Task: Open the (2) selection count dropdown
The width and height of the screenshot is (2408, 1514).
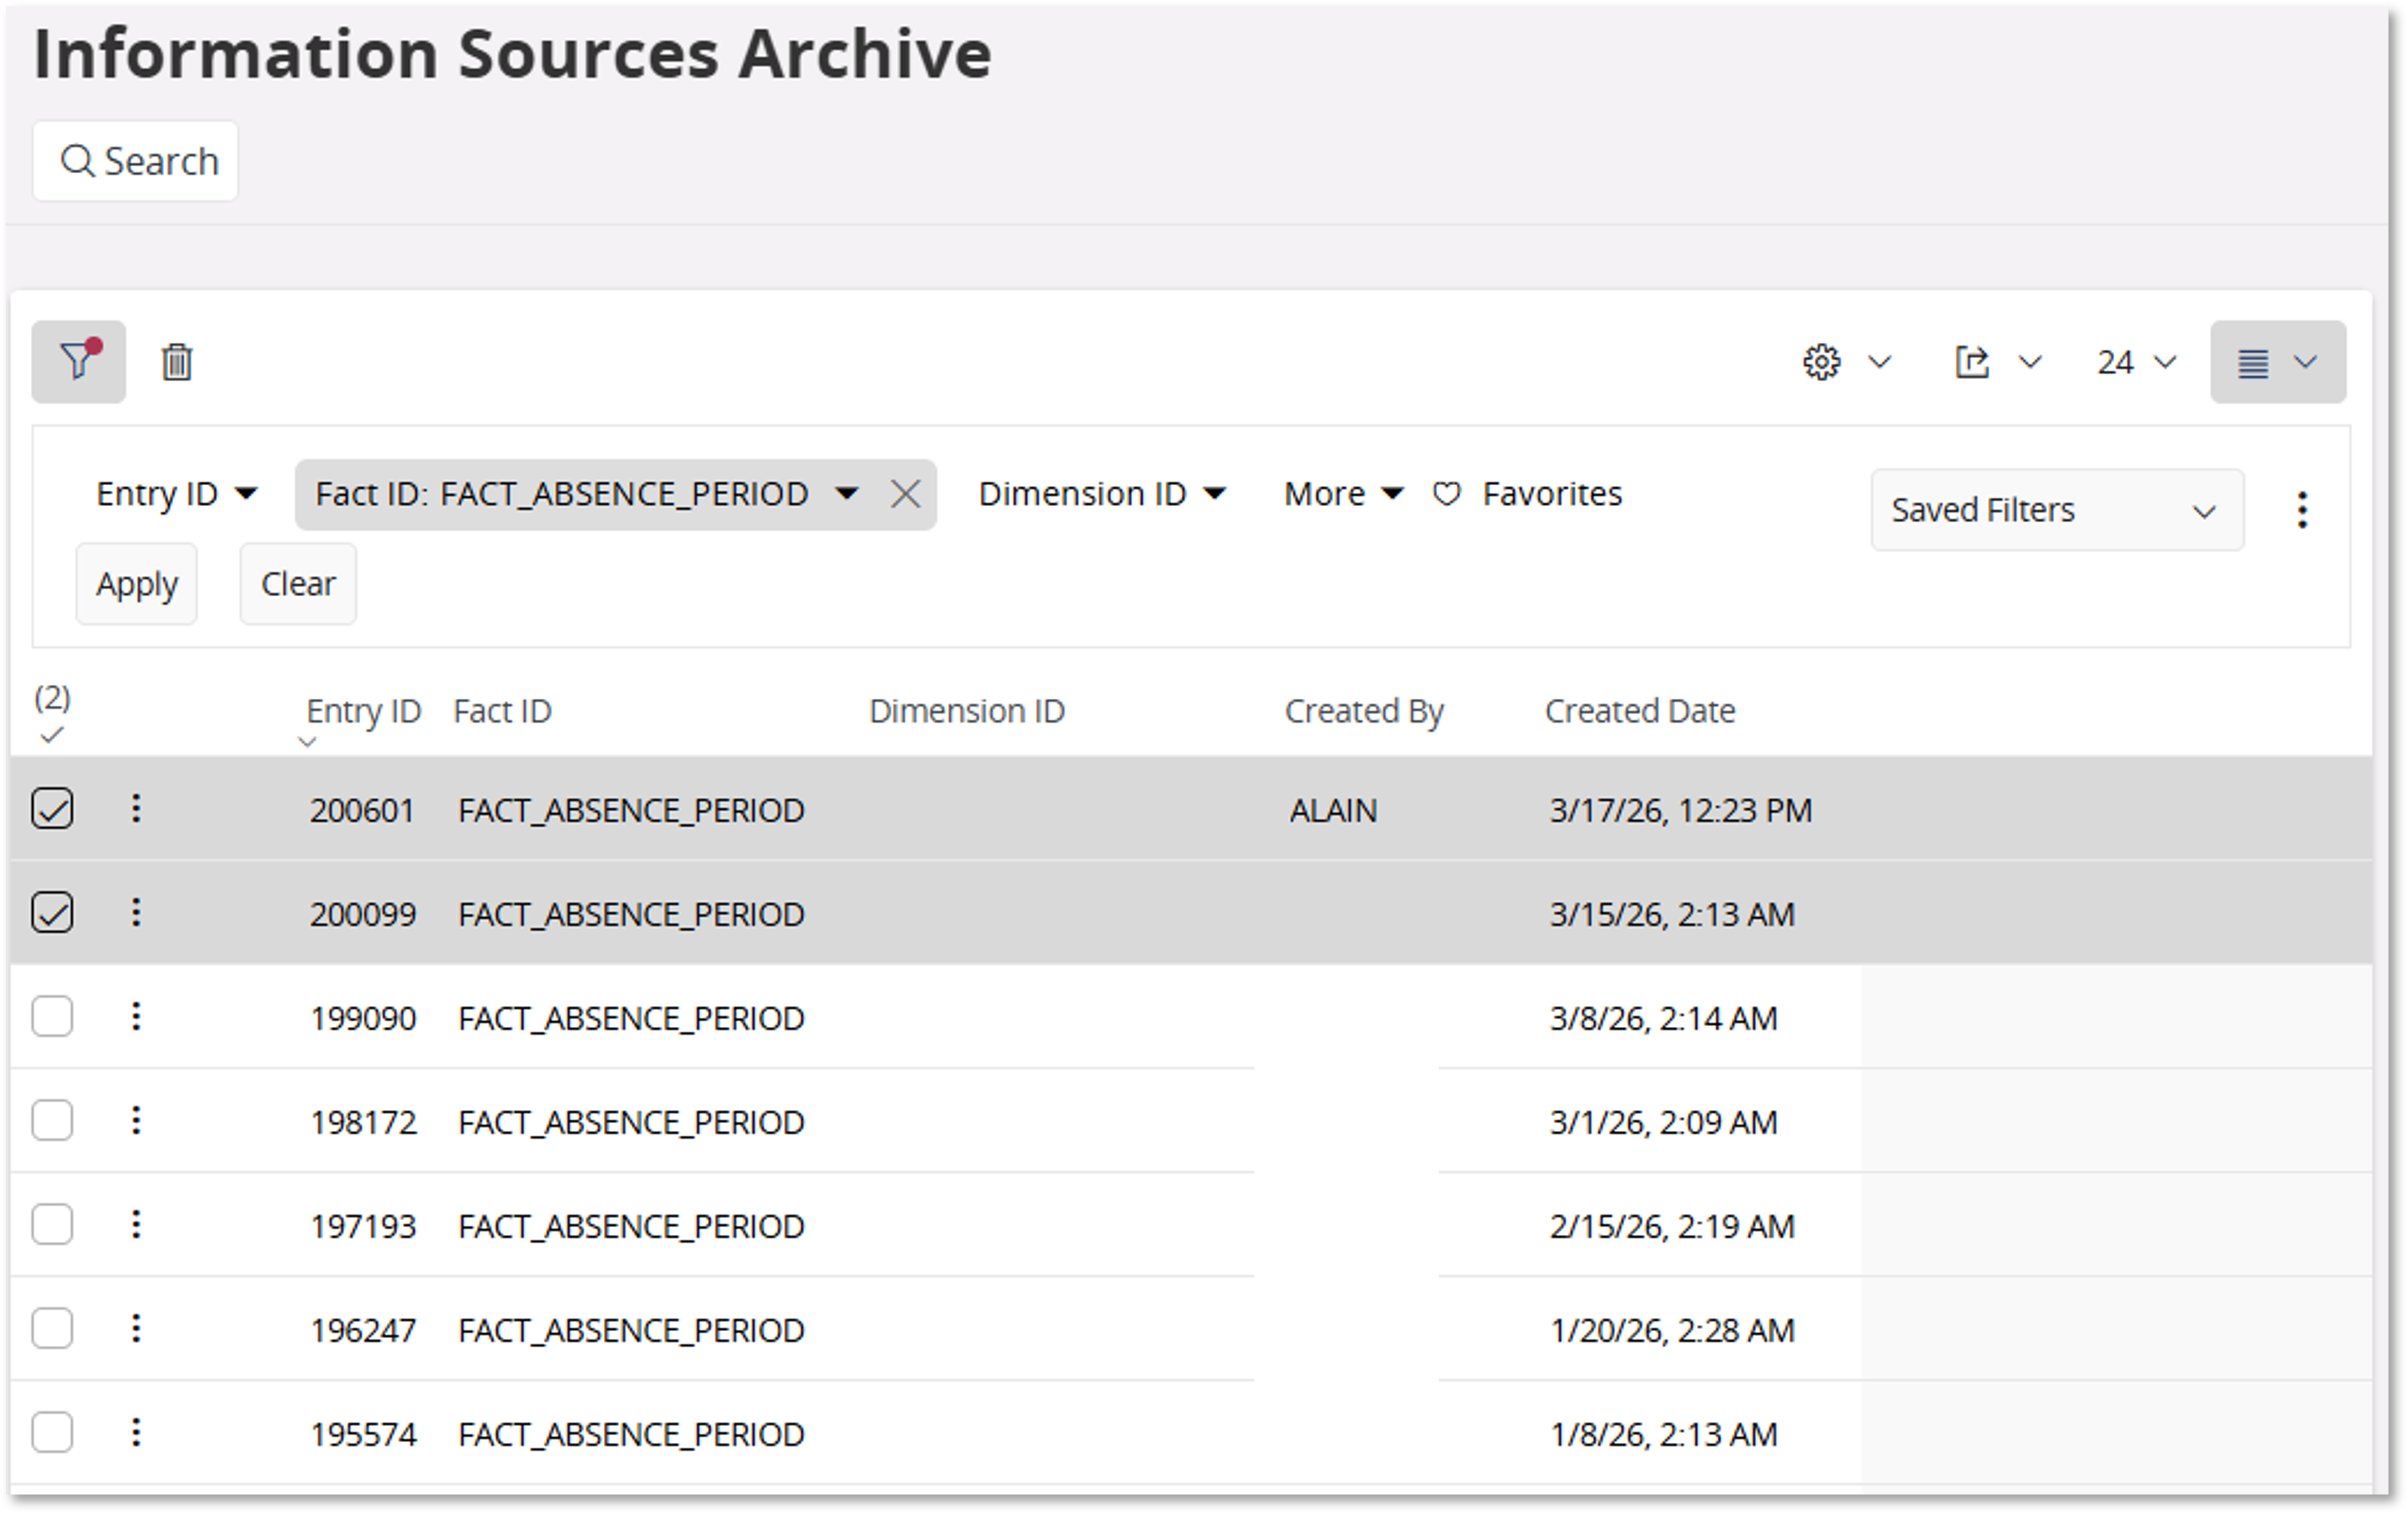Action: [52, 714]
